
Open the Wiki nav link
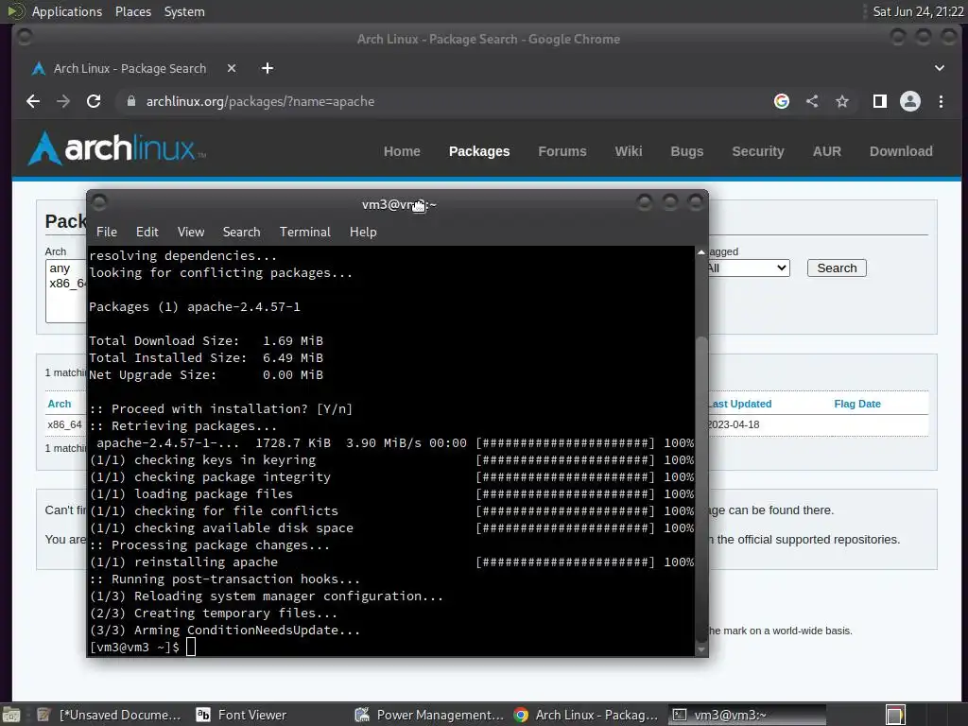point(629,151)
